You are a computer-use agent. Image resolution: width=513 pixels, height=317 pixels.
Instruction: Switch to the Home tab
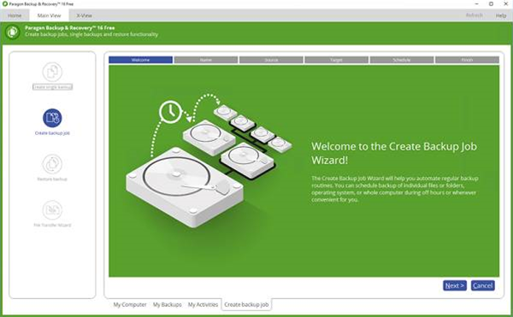pyautogui.click(x=15, y=15)
